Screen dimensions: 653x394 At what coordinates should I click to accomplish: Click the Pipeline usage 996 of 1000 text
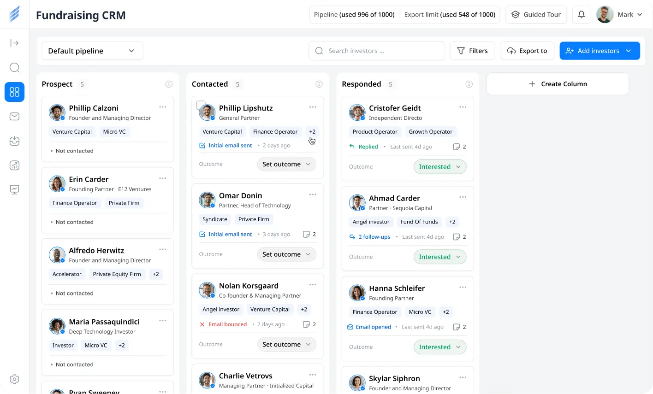point(354,15)
